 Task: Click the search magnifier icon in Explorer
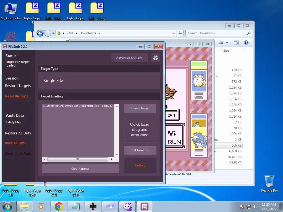click(x=249, y=33)
